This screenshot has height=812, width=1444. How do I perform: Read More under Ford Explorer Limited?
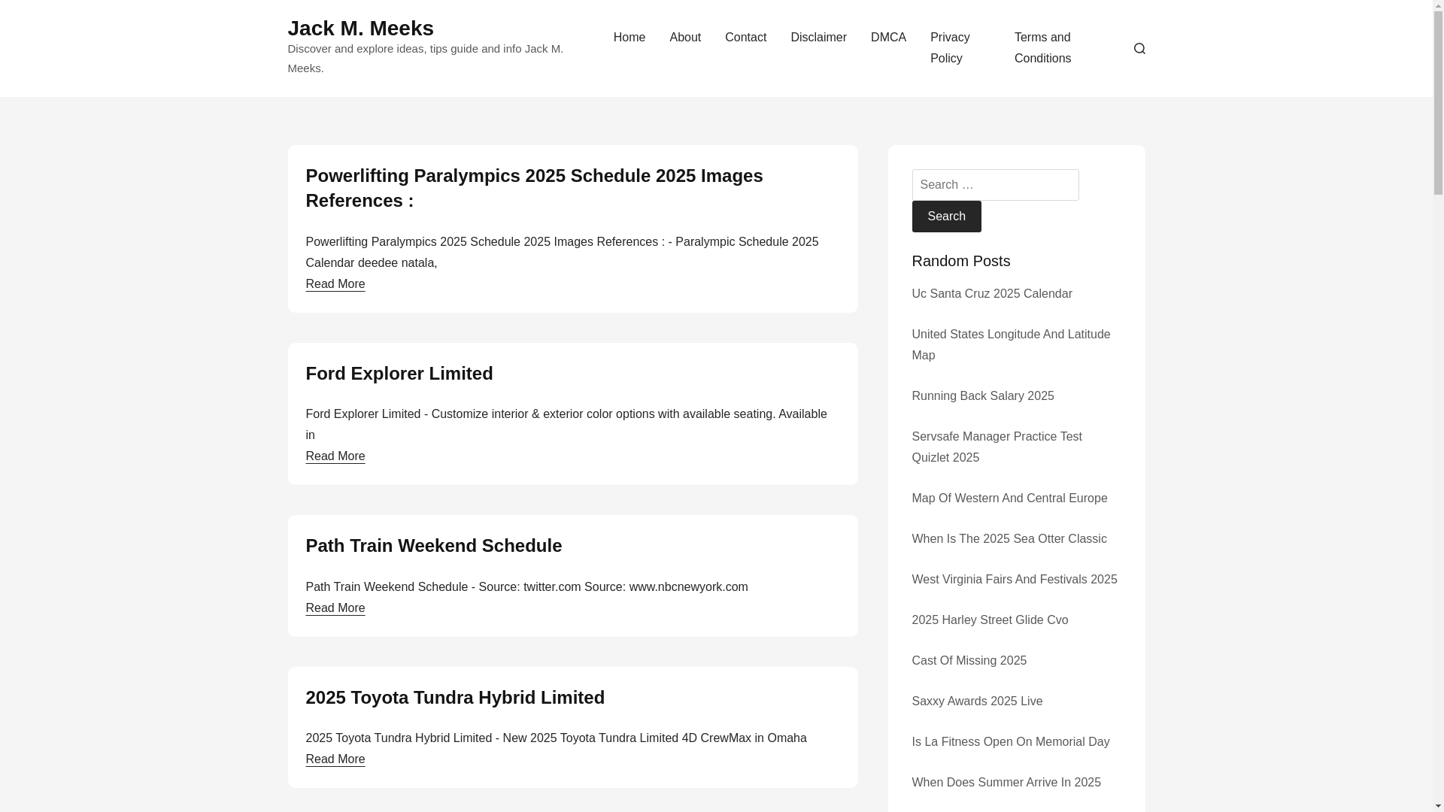coord(335,456)
